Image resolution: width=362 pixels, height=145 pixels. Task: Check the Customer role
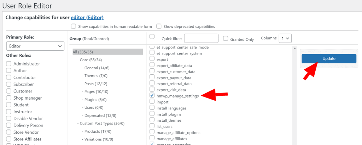point(9,91)
